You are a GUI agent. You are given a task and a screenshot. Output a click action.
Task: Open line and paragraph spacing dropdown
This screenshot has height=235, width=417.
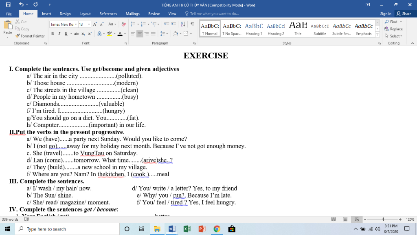[164, 33]
